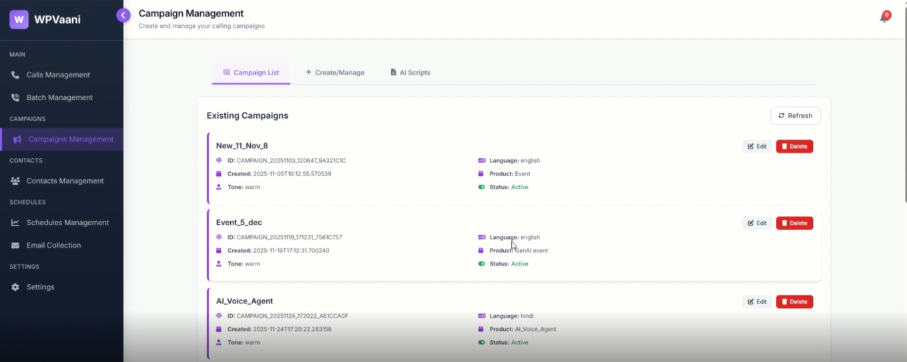Click the plus icon on Create/Manage tab
Image resolution: width=907 pixels, height=362 pixels.
pos(308,72)
